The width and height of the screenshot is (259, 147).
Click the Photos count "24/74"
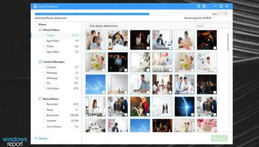(x=75, y=35)
